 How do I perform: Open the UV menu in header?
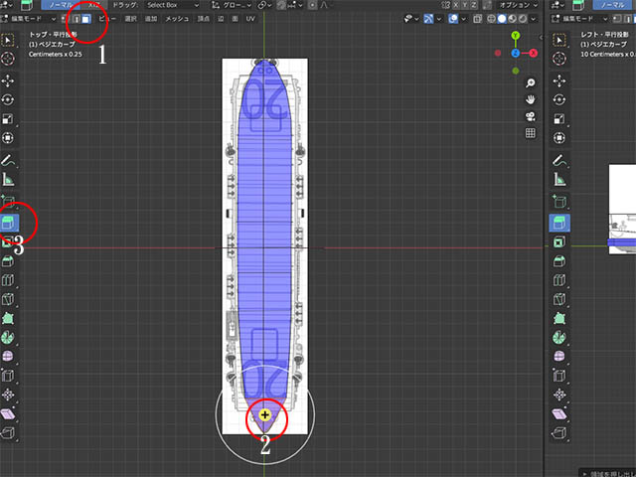coord(249,19)
